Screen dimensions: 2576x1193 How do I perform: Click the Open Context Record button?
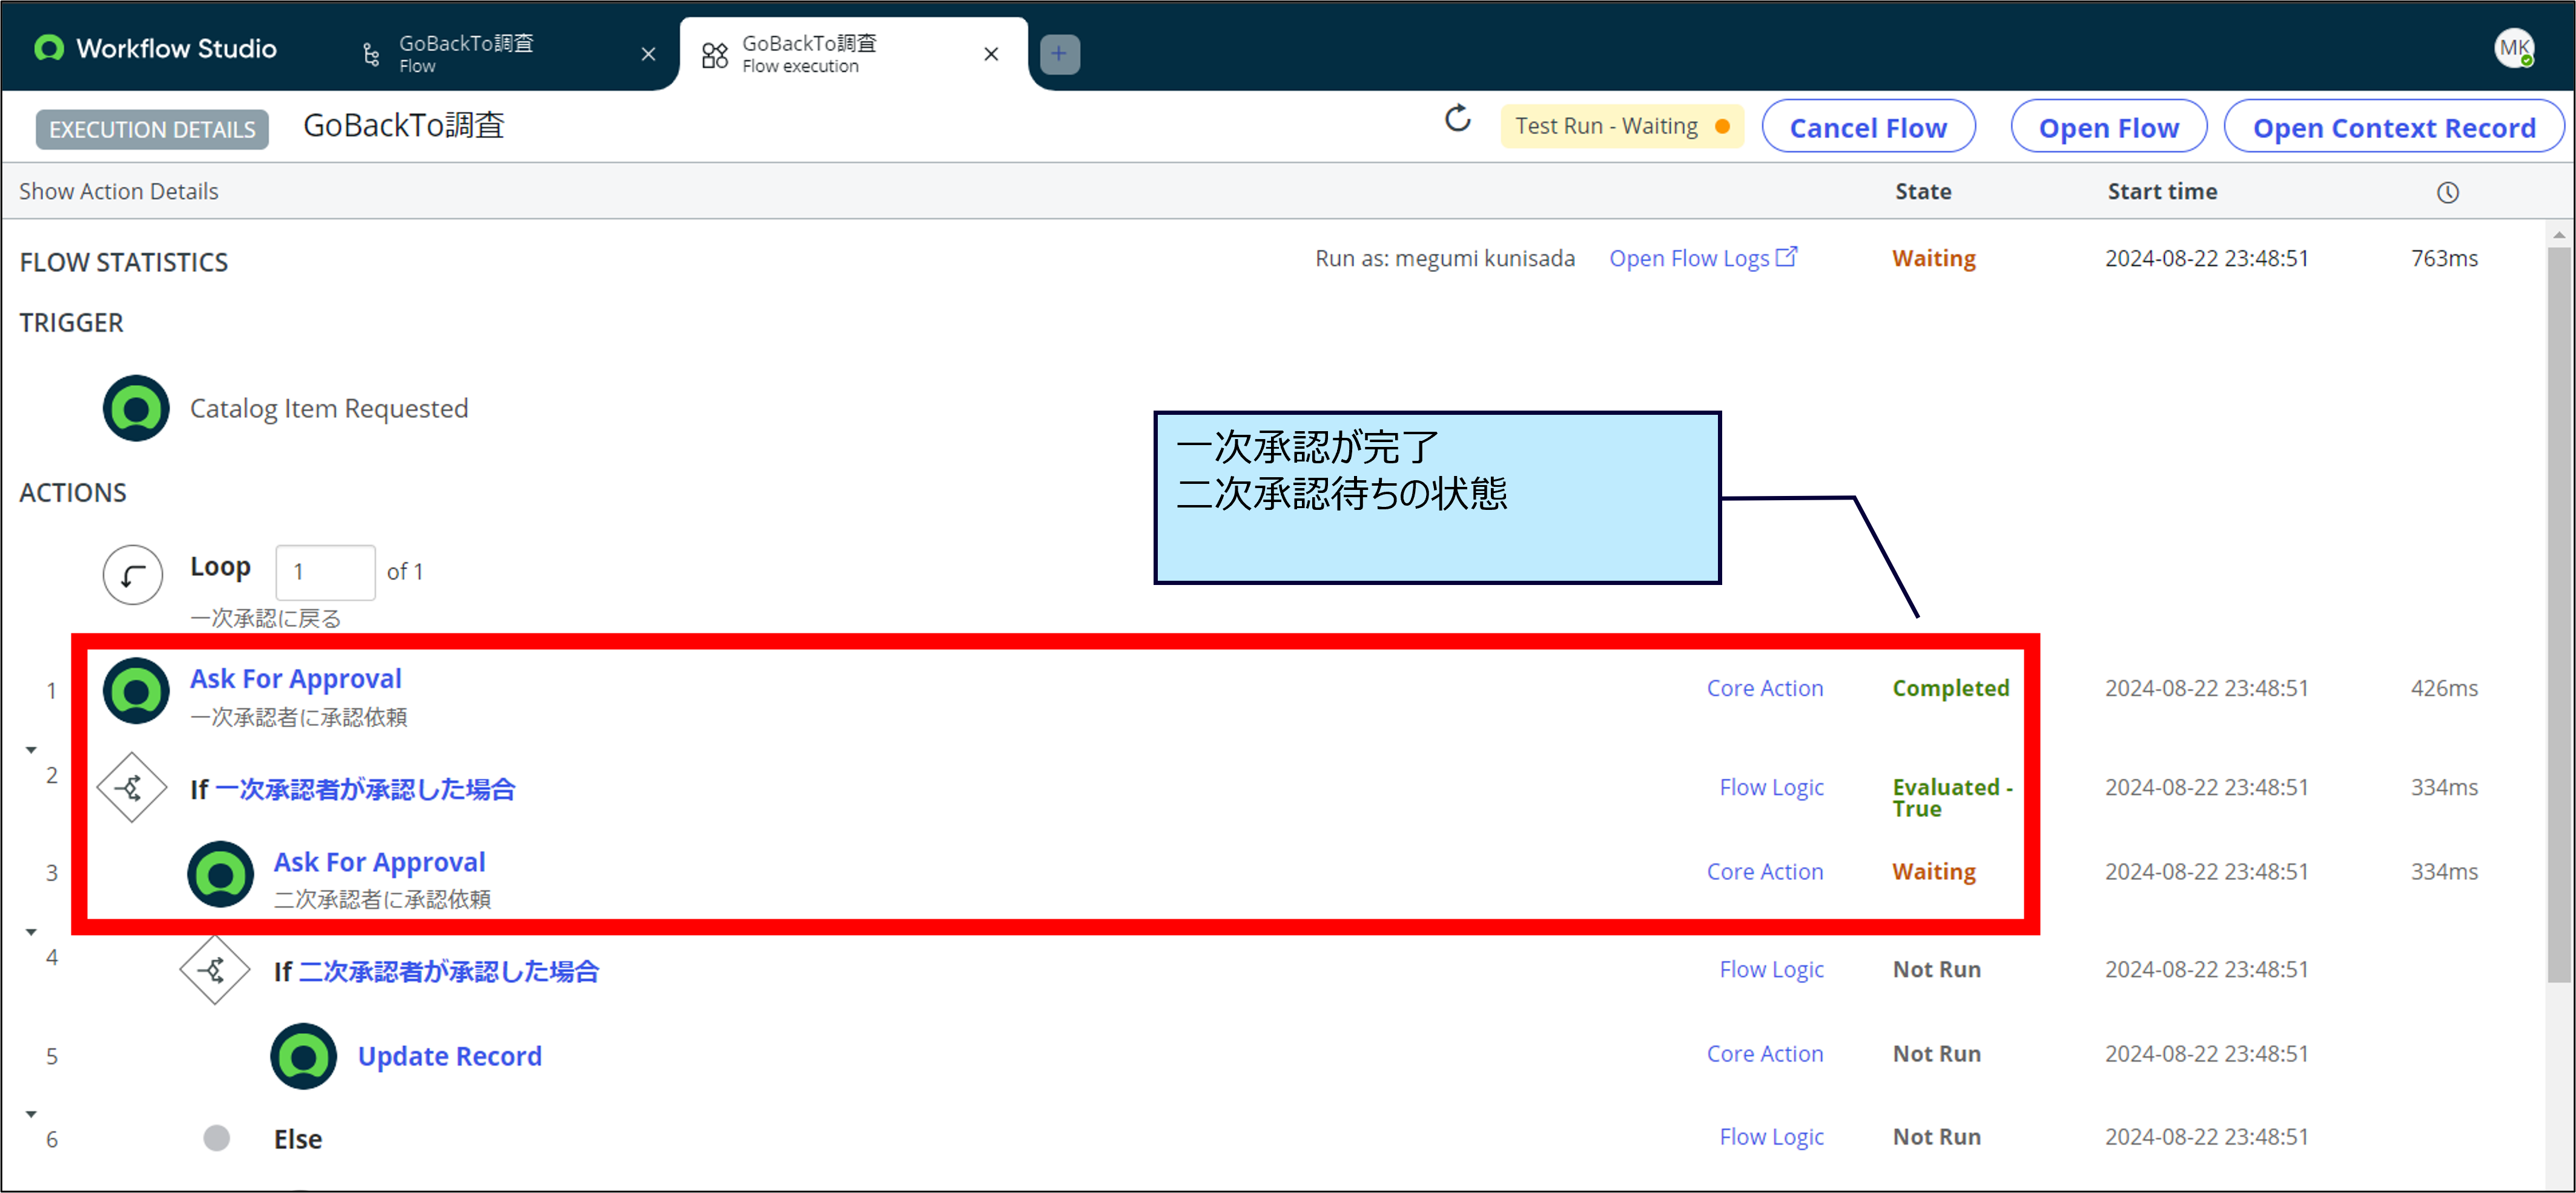2393,128
